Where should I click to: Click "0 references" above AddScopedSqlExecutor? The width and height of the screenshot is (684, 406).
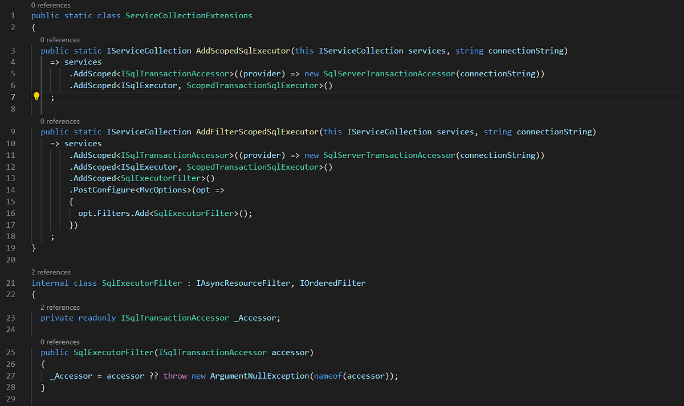tap(59, 39)
